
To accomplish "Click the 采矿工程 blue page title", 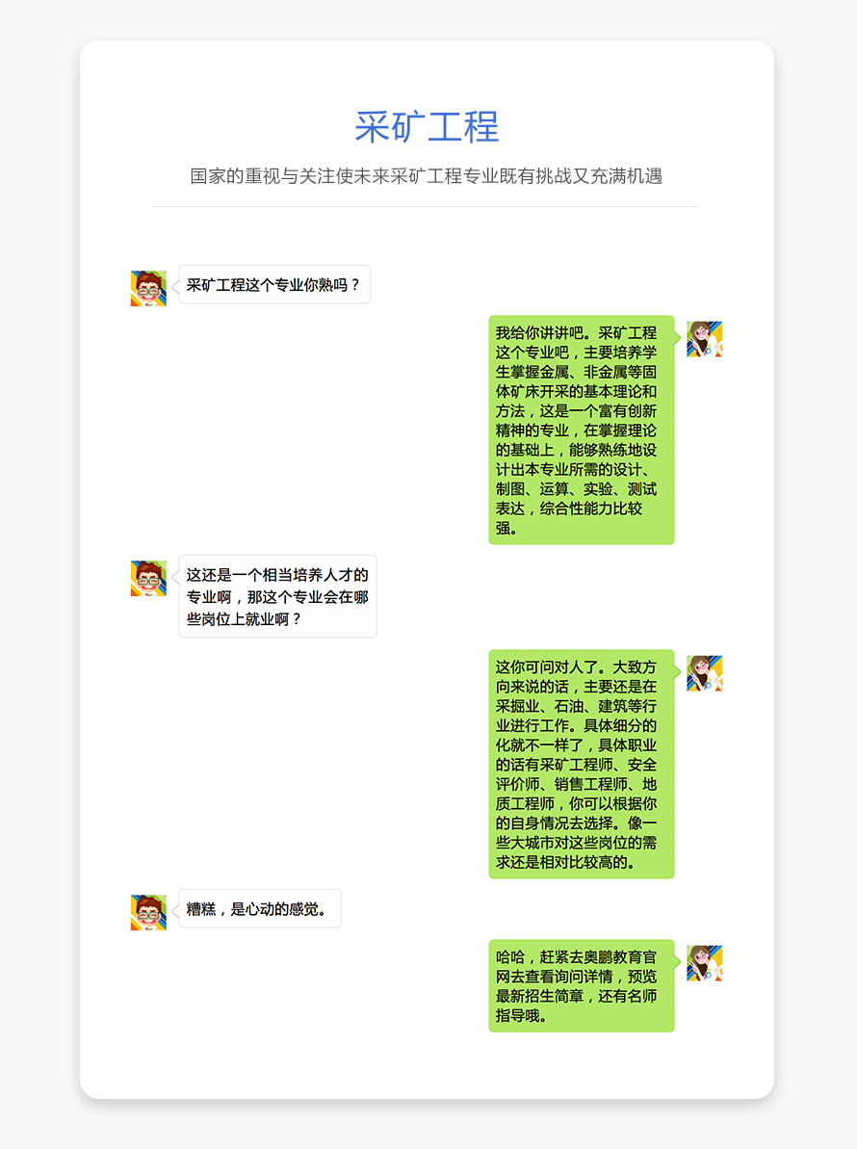I will click(x=427, y=127).
